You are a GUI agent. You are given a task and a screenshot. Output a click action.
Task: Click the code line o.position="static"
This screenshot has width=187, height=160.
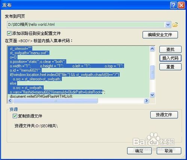[38, 62]
